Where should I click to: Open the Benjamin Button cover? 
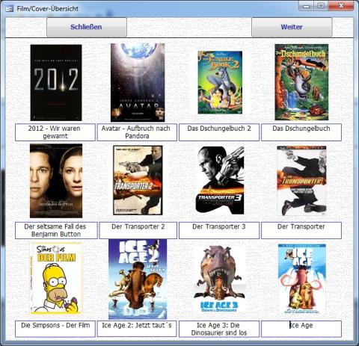click(x=56, y=181)
